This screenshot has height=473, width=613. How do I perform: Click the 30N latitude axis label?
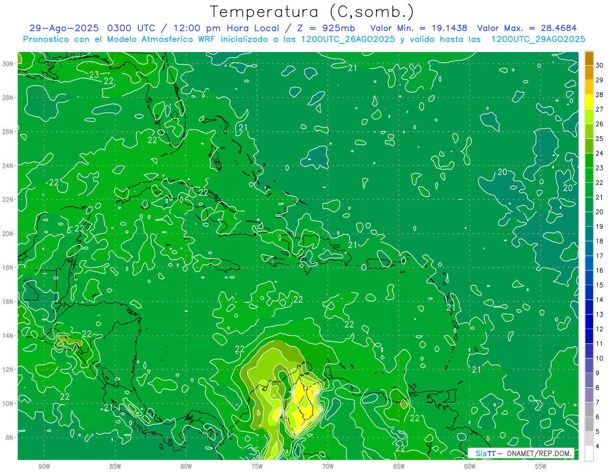pyautogui.click(x=8, y=63)
